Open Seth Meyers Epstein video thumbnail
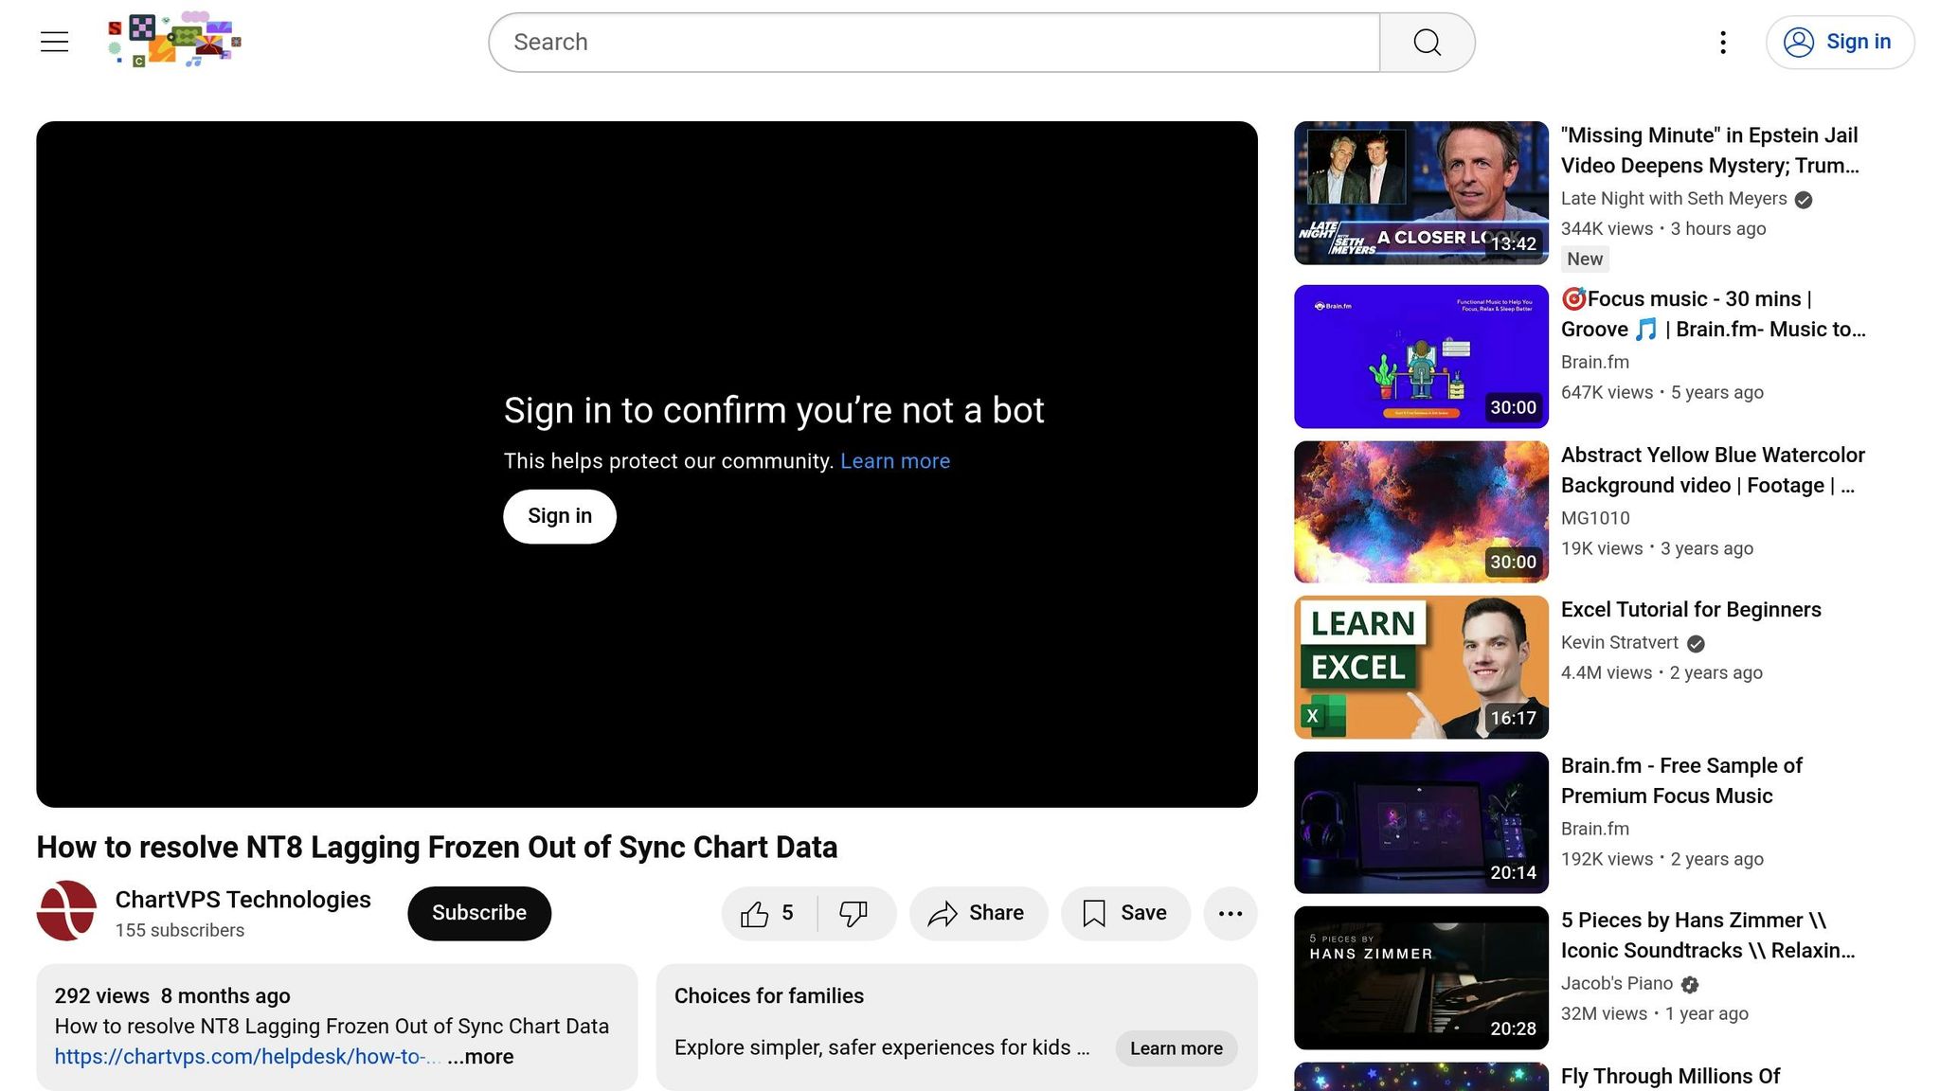Viewport: 1940px width, 1091px height. (1421, 193)
